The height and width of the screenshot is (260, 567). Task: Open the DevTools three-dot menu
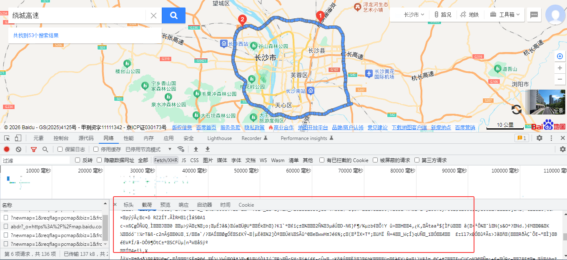[552, 138]
